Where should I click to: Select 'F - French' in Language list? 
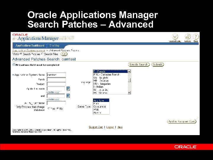click(110, 71)
